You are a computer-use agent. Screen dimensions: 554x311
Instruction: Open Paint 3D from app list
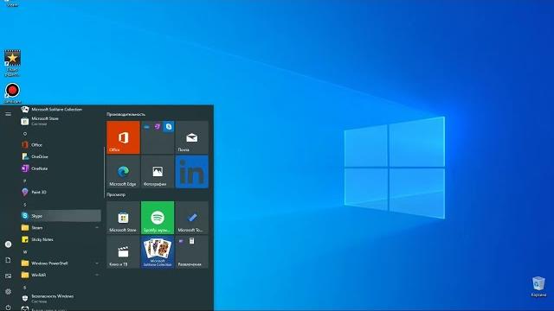pyautogui.click(x=61, y=192)
